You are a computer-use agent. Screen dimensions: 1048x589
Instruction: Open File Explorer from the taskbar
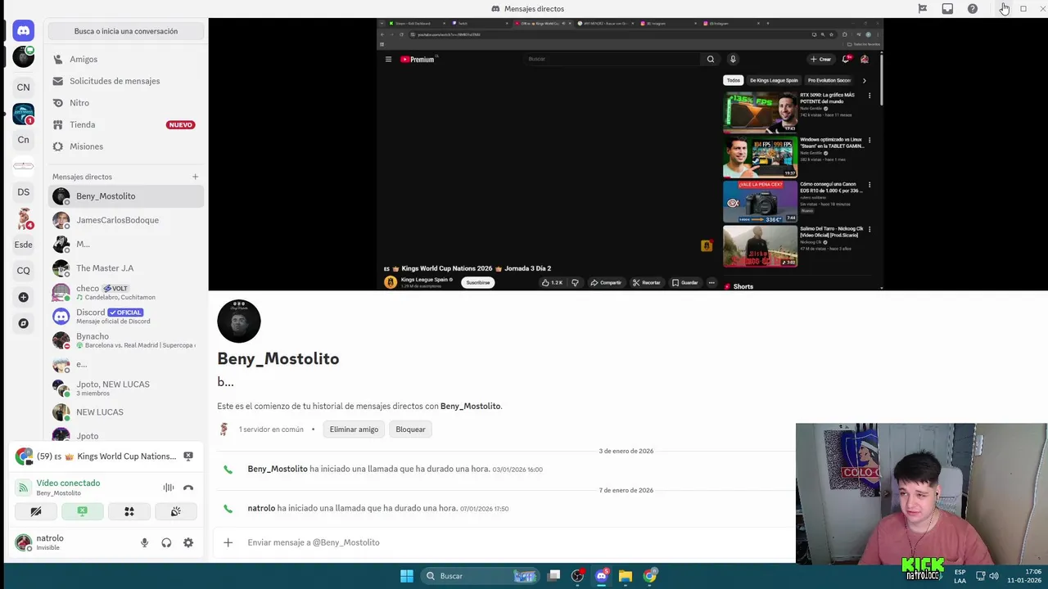click(x=626, y=576)
